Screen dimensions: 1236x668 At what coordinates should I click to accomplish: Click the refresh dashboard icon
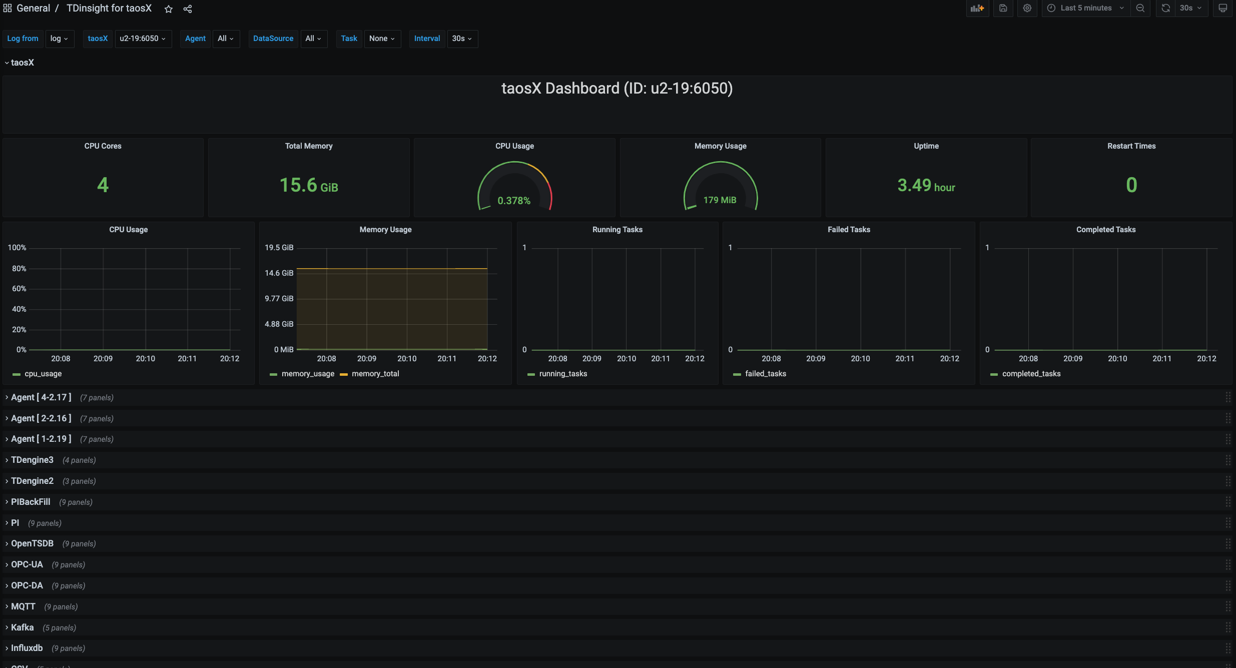(1165, 8)
